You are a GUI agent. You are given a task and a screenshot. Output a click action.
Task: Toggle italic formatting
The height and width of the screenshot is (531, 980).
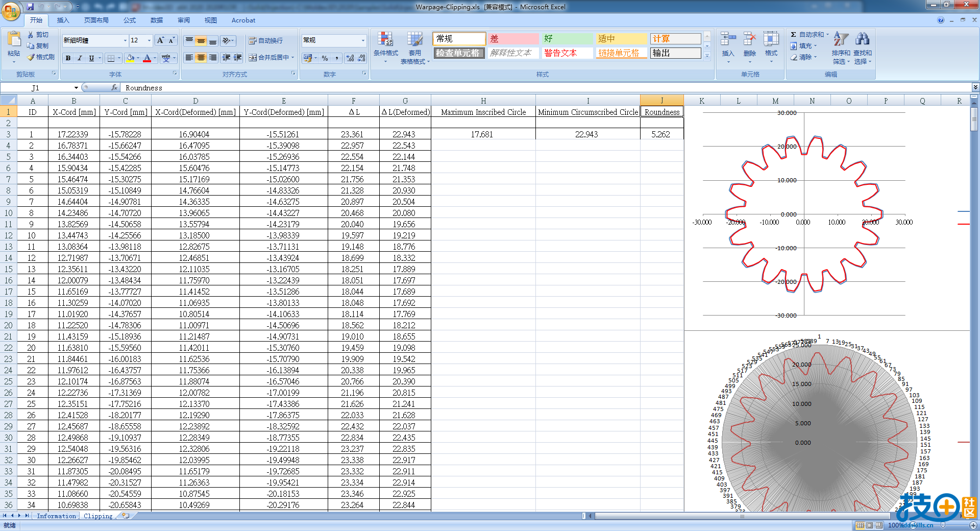coord(80,58)
